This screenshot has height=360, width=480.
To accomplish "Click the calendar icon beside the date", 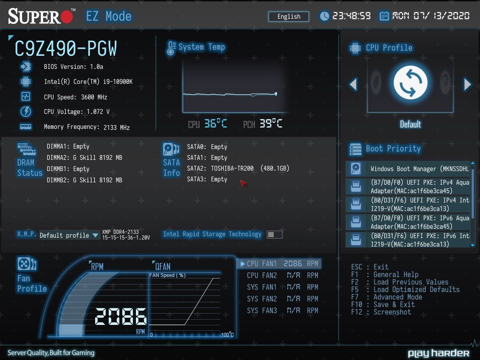I will (x=384, y=16).
